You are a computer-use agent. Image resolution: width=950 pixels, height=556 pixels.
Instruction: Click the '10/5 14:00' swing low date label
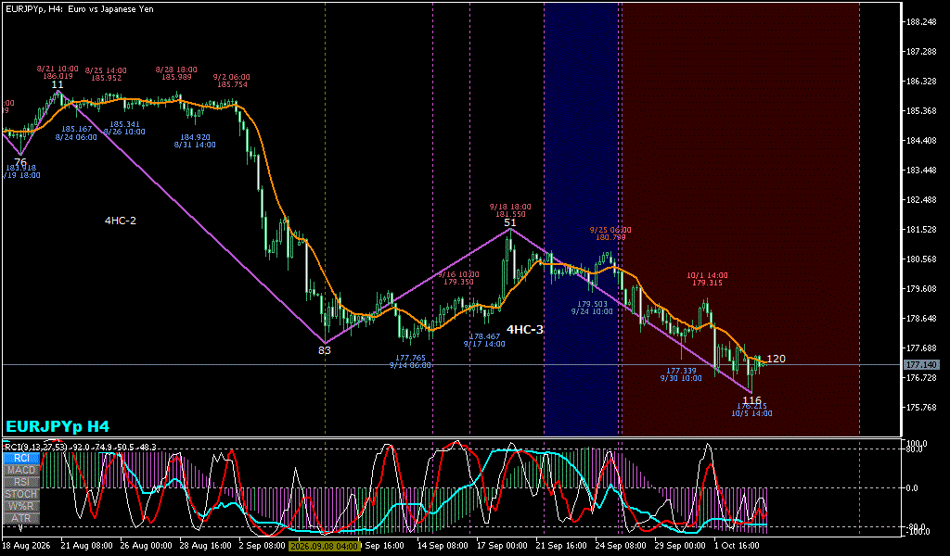click(751, 414)
